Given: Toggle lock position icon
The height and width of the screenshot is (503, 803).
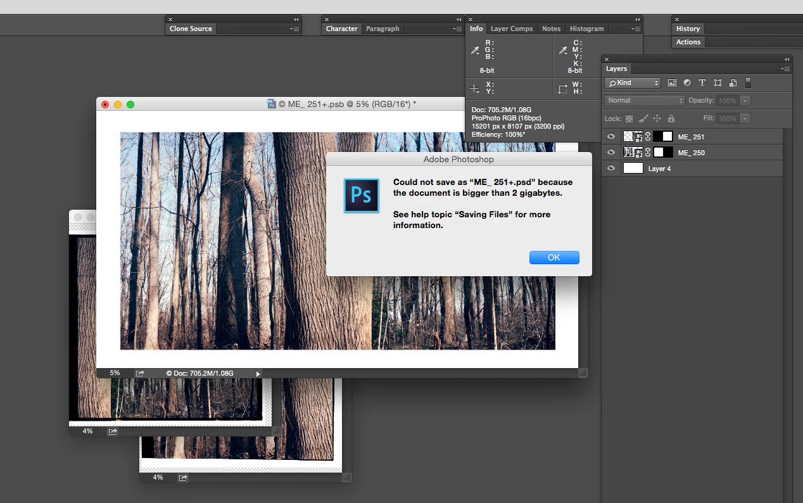Looking at the screenshot, I should 657,118.
